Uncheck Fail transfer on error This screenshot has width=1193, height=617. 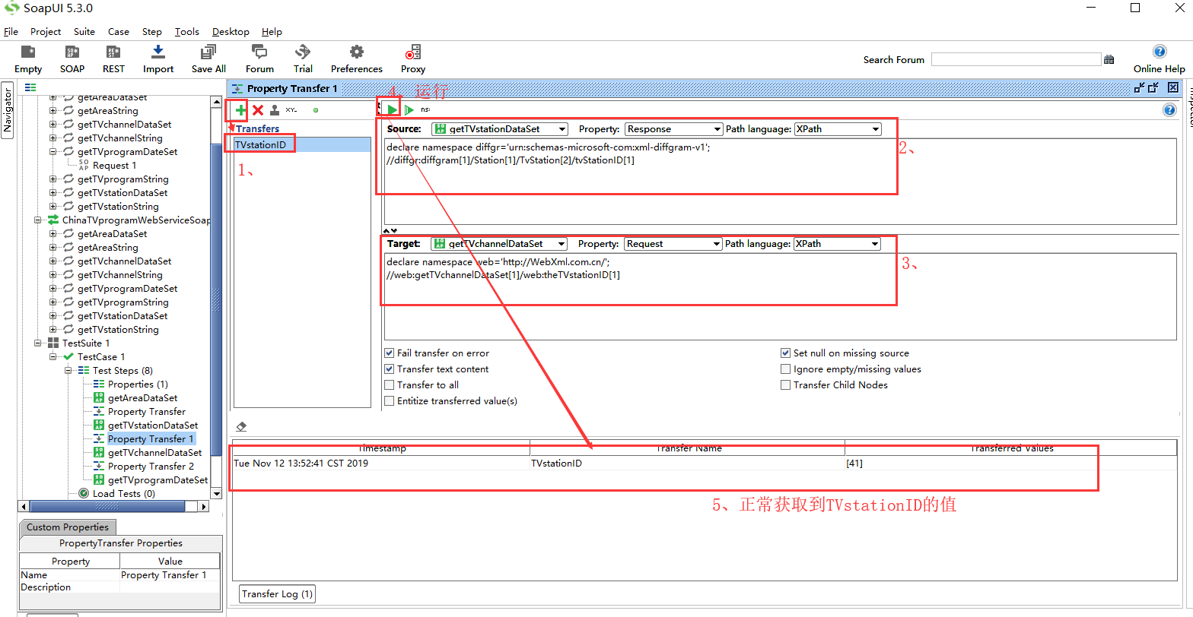pyautogui.click(x=390, y=353)
